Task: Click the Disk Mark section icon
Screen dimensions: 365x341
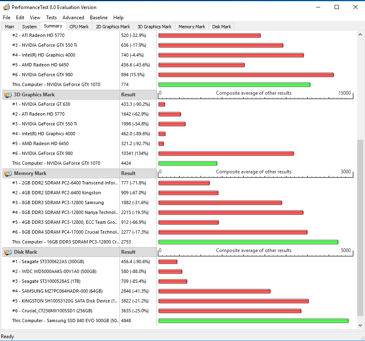Action: click(8, 252)
